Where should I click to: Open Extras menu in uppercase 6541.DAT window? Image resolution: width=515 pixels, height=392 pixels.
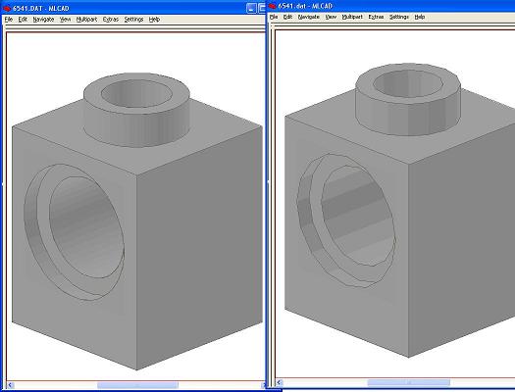tap(111, 20)
